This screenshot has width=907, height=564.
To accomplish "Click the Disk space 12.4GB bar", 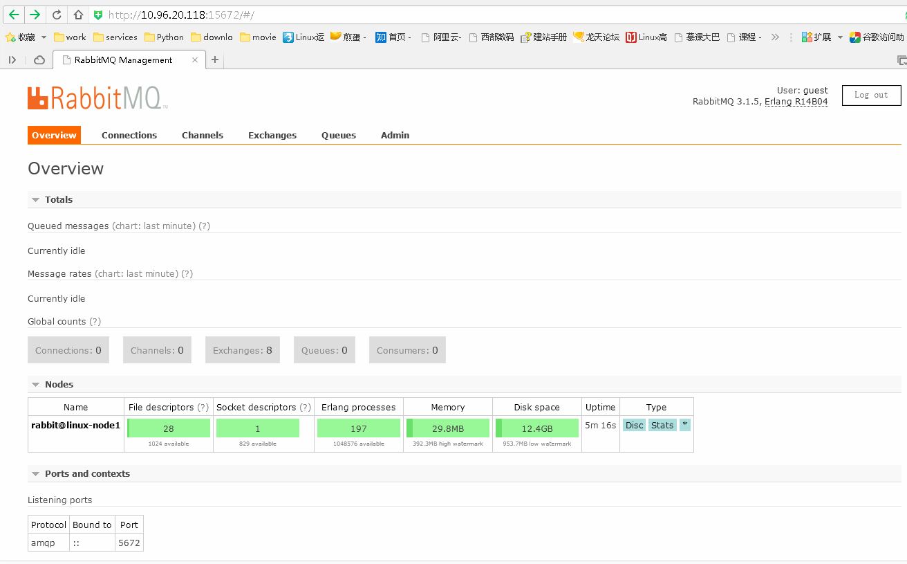I will pyautogui.click(x=537, y=428).
